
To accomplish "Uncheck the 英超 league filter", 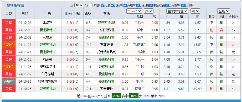I will tap(102, 6).
